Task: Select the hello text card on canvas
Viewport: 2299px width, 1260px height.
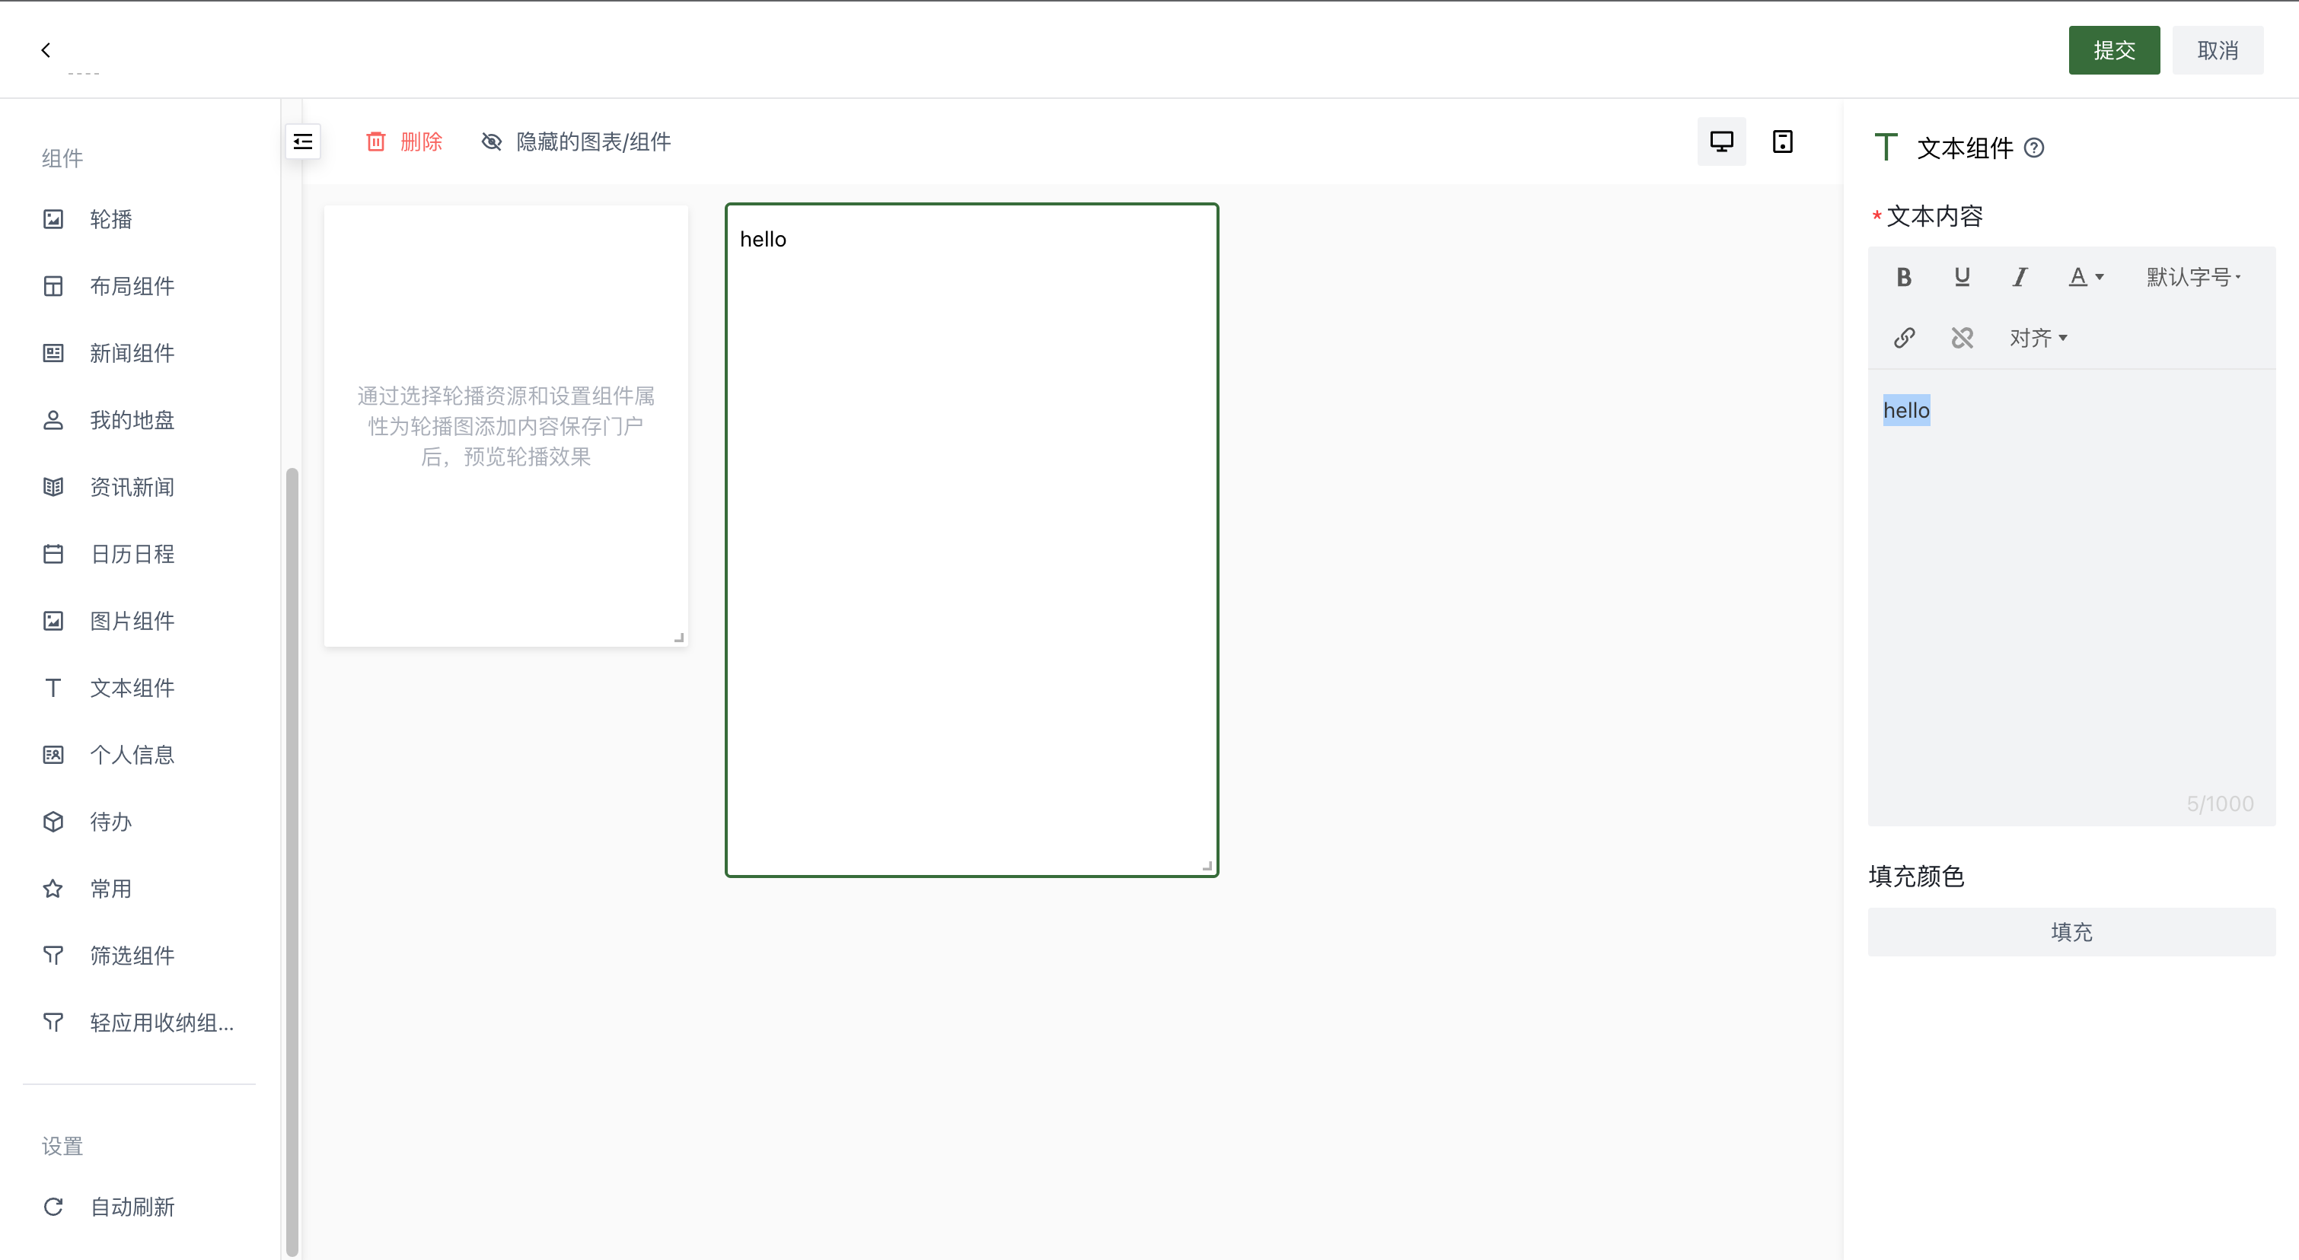Action: [972, 540]
